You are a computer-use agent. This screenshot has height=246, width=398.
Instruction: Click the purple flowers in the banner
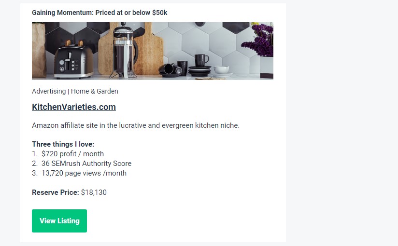pos(257,39)
